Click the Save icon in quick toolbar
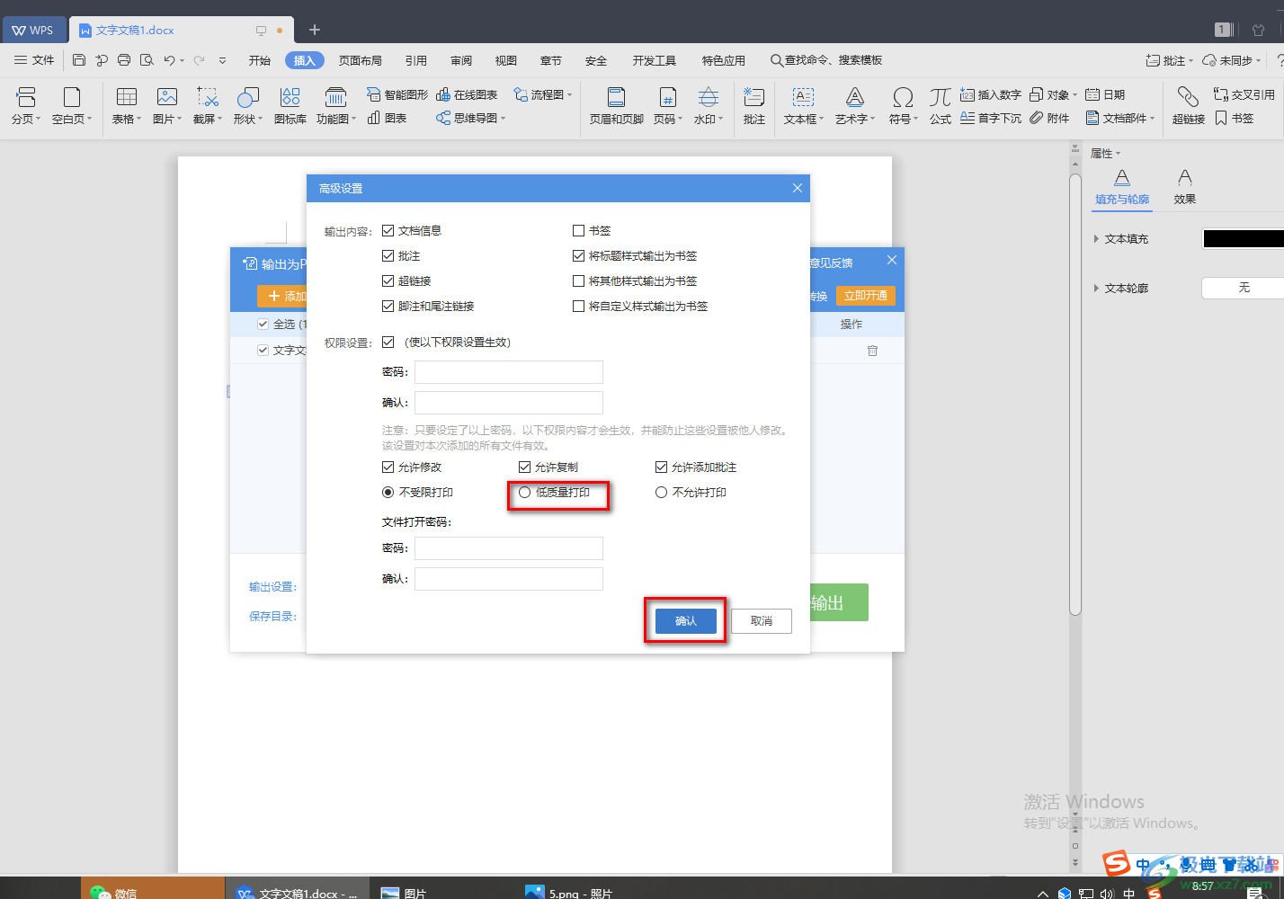The height and width of the screenshot is (899, 1284). click(x=79, y=60)
